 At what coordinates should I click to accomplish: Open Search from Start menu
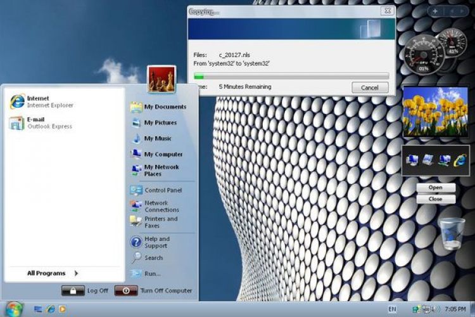click(147, 258)
